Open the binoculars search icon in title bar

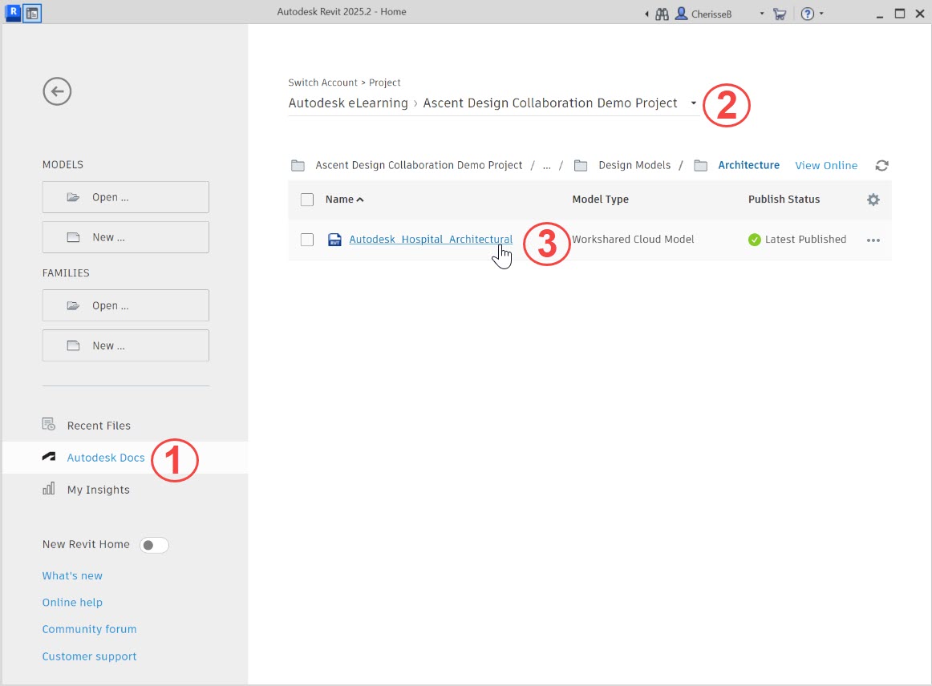[x=663, y=14]
